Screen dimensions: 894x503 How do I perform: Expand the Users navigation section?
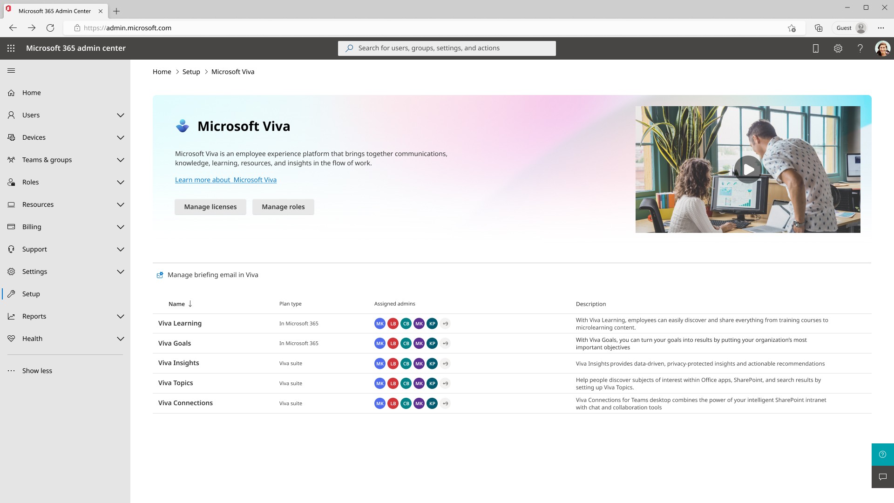[120, 115]
